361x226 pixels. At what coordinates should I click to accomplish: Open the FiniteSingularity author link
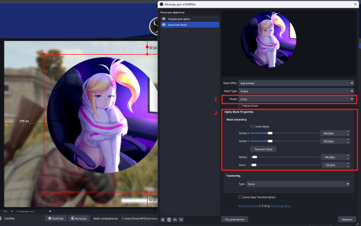pos(280,206)
